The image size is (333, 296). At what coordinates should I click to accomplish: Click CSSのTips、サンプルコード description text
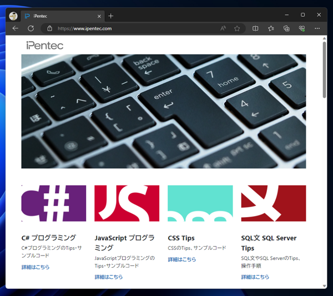pos(197,248)
